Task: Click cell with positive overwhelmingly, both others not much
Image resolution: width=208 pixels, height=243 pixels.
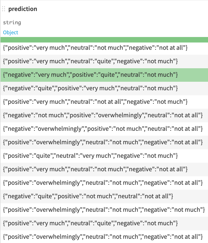Action: (x=104, y=210)
